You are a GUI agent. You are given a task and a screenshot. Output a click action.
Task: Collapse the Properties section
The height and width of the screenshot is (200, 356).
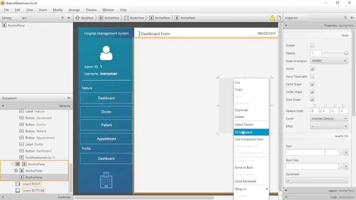[x=286, y=26]
